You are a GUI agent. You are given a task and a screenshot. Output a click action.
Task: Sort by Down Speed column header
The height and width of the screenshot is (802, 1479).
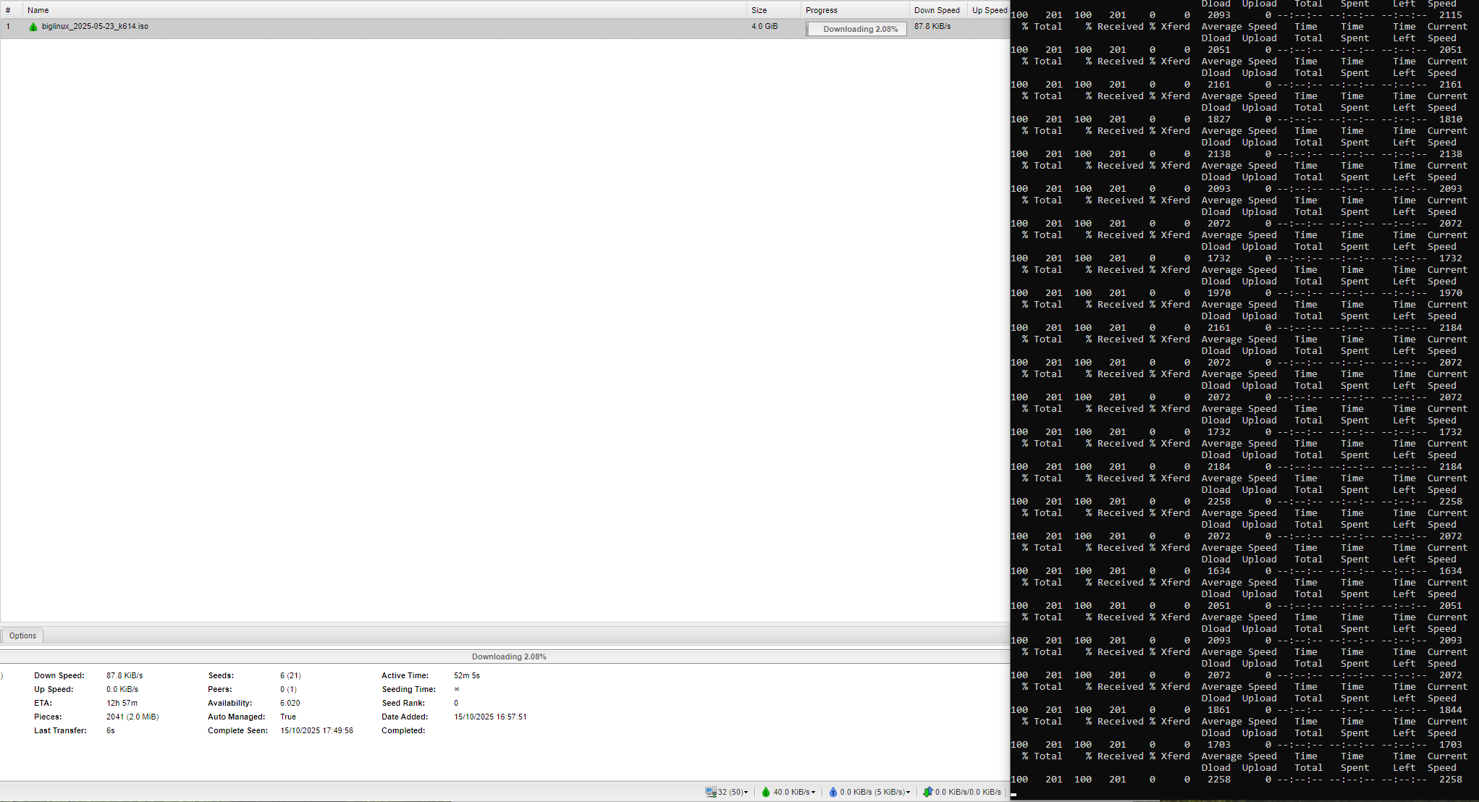tap(936, 10)
